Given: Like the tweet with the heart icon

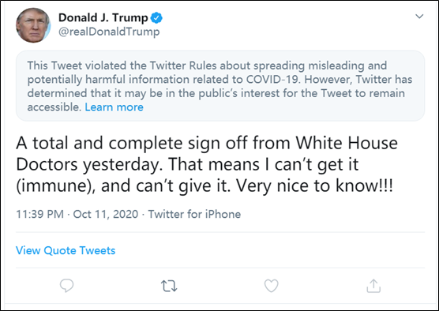Looking at the screenshot, I should point(272,286).
